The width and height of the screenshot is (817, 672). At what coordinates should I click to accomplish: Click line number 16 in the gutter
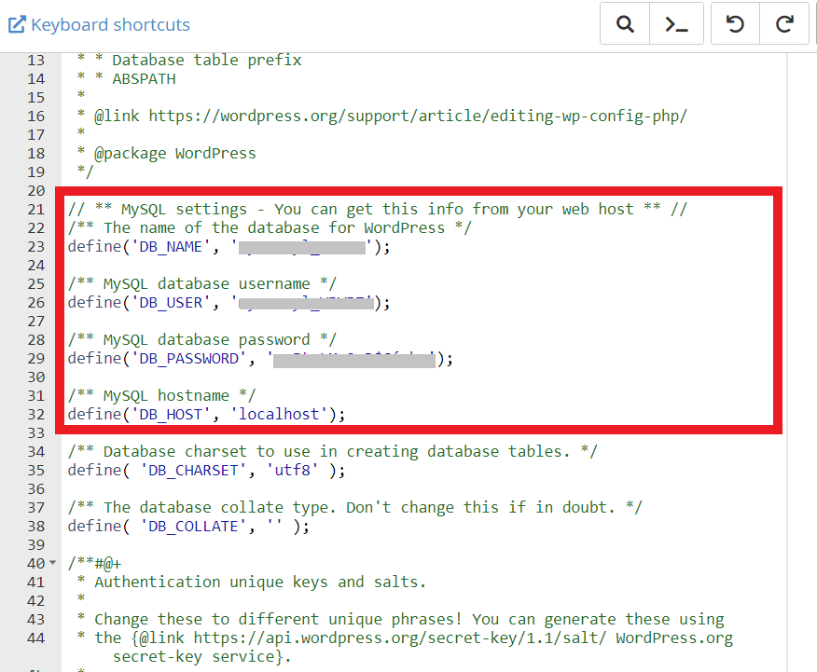tap(36, 116)
